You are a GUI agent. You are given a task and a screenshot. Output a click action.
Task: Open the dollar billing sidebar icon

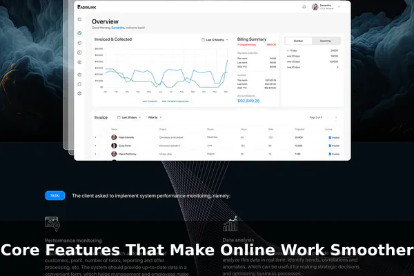click(79, 52)
